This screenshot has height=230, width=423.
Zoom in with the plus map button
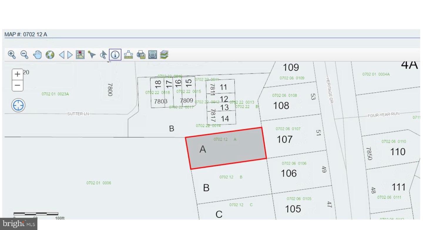point(17,74)
